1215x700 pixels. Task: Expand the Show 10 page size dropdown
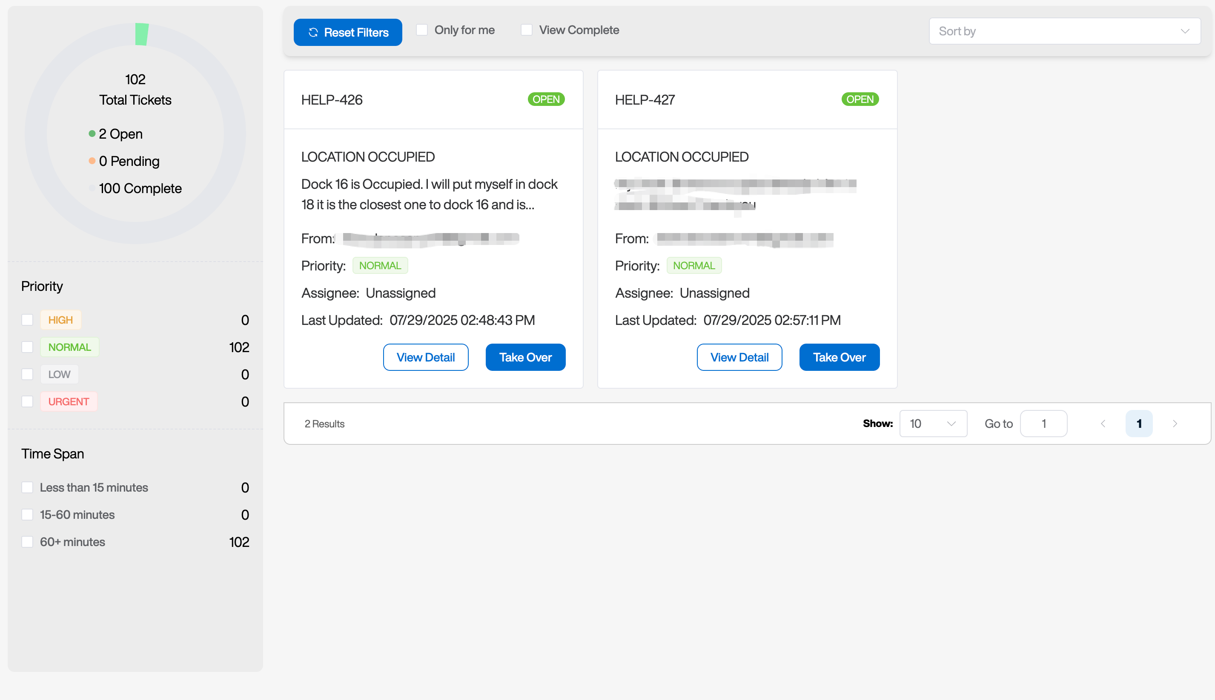(933, 424)
